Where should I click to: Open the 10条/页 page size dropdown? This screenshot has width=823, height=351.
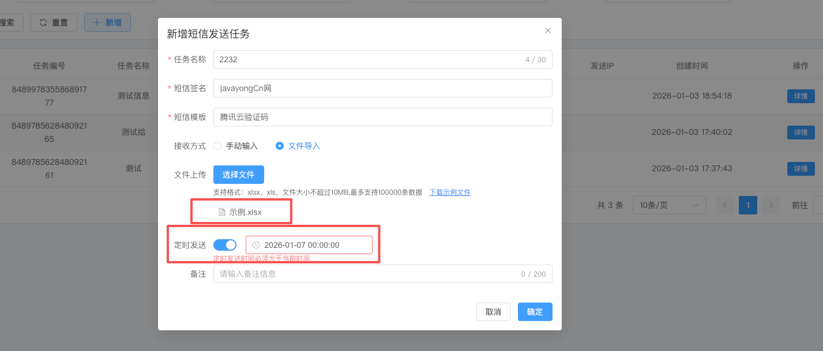669,205
